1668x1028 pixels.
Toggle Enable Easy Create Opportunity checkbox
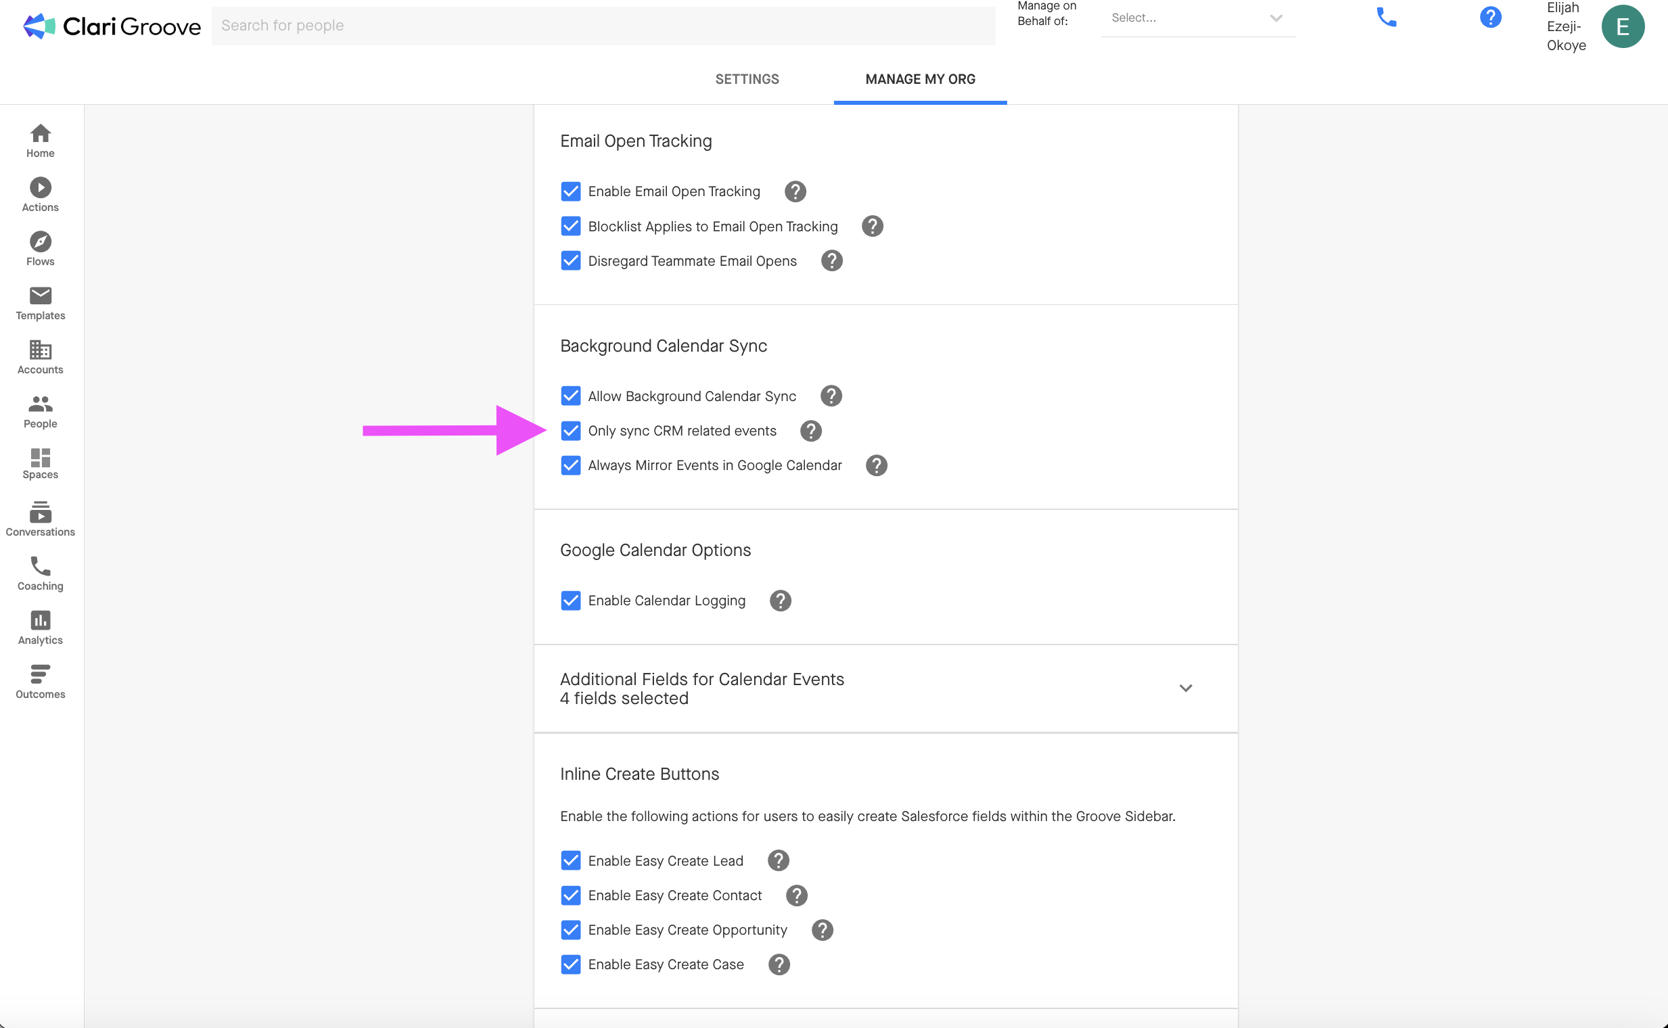click(x=570, y=930)
